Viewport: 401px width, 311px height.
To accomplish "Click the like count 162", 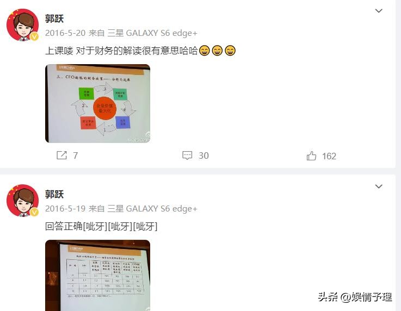I will [x=329, y=156].
